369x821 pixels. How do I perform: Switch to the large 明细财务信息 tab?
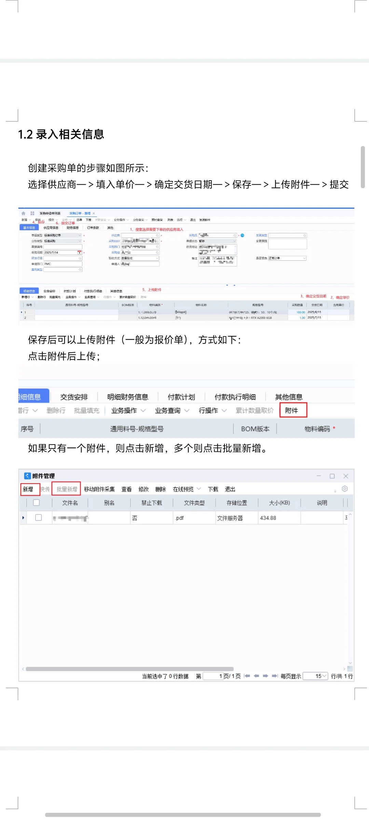coord(128,397)
